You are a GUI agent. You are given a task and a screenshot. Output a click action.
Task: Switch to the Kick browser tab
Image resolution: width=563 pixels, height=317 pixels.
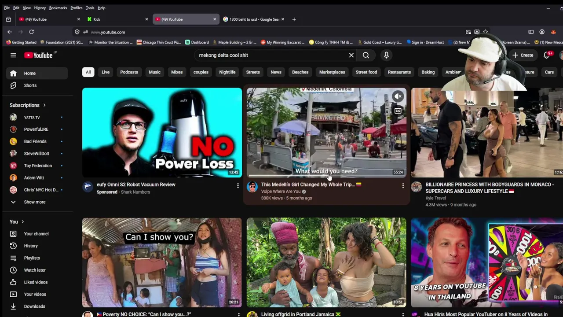pyautogui.click(x=117, y=19)
